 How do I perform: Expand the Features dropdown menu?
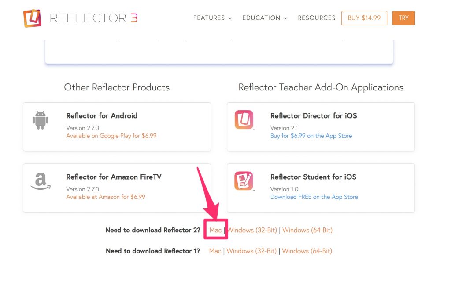click(212, 18)
